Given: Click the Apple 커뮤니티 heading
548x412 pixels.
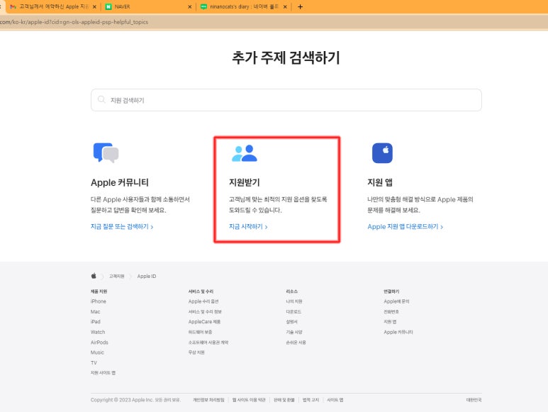Looking at the screenshot, I should [120, 182].
